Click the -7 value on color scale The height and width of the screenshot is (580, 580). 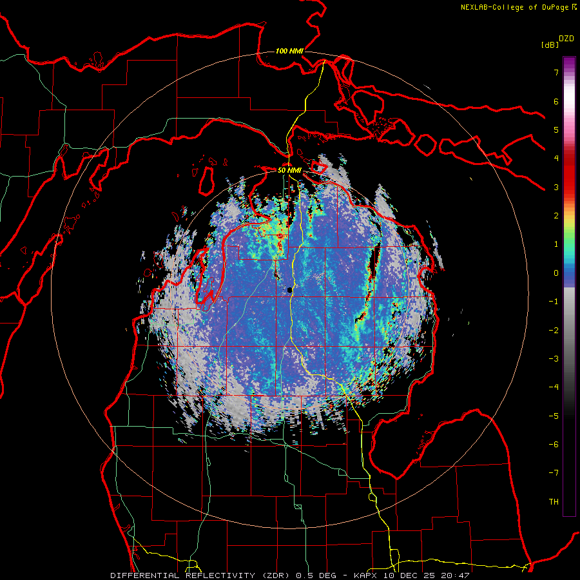click(x=554, y=473)
